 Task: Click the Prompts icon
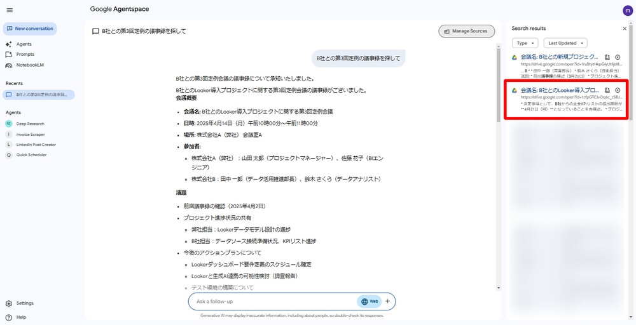[x=9, y=55]
